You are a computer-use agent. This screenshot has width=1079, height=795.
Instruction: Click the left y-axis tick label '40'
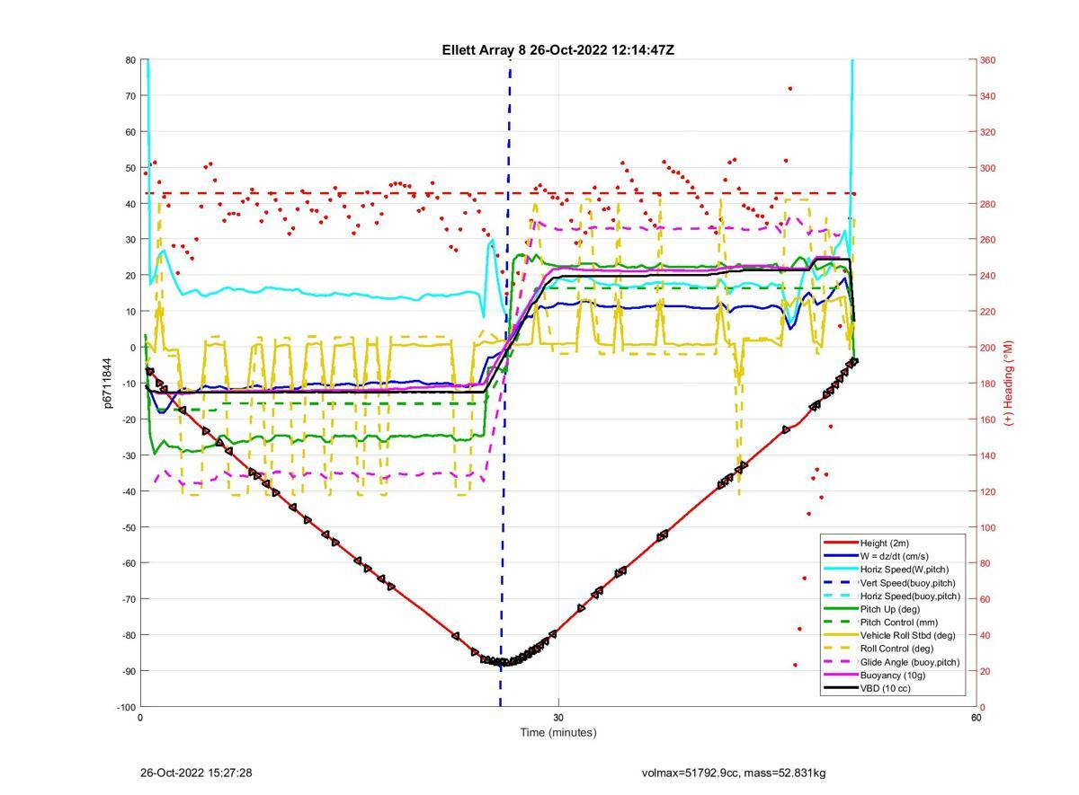coord(130,204)
